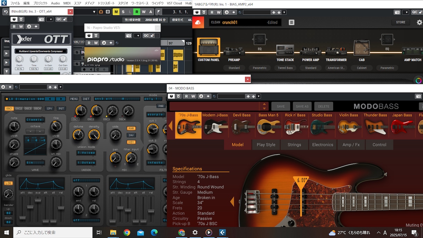Select the OSC2 tab in the synth

(19, 109)
